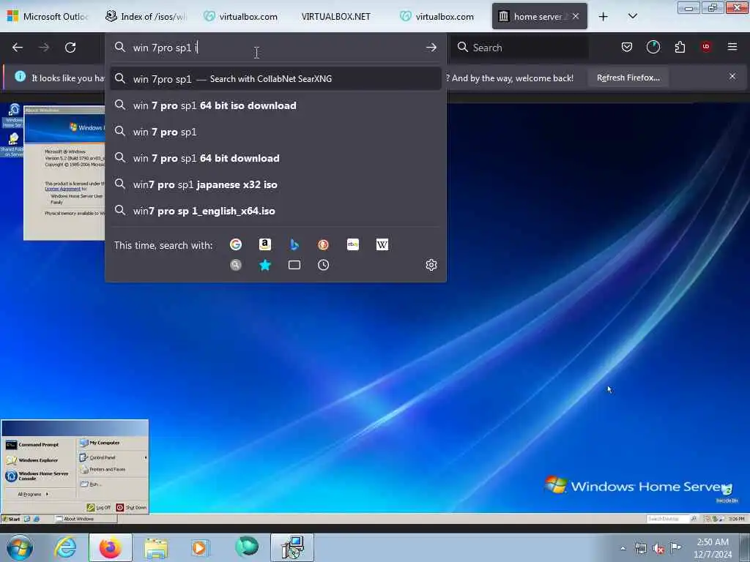Open the green swirl app in the taskbar

click(x=246, y=547)
